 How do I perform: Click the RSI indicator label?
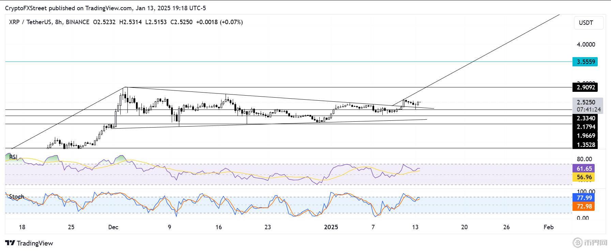13,157
